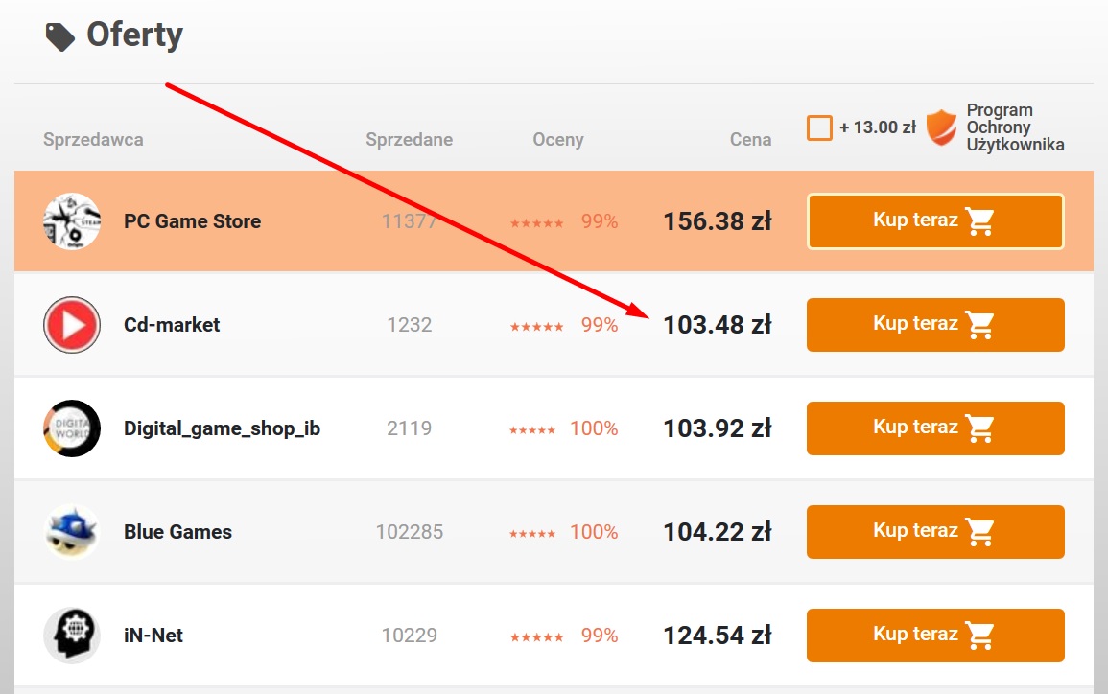Click Cd-market star rating

(537, 327)
